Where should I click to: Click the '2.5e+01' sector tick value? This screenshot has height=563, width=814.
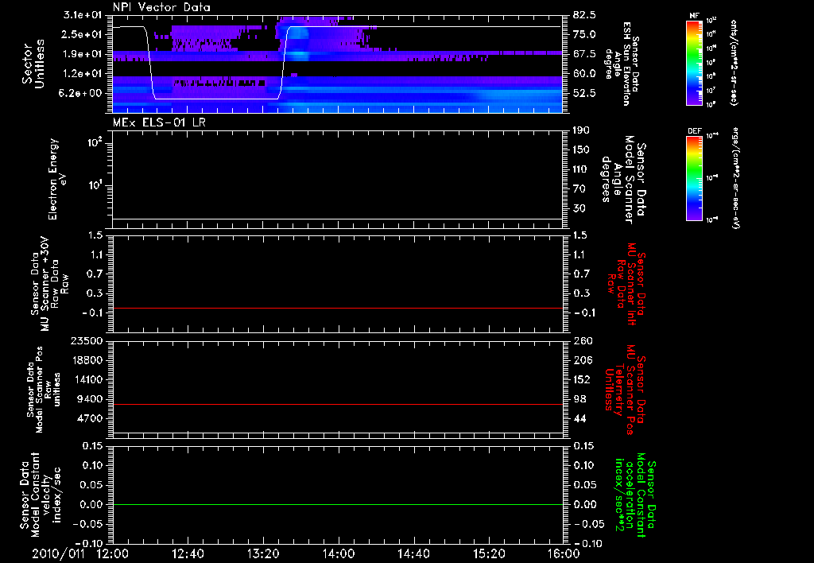point(83,34)
